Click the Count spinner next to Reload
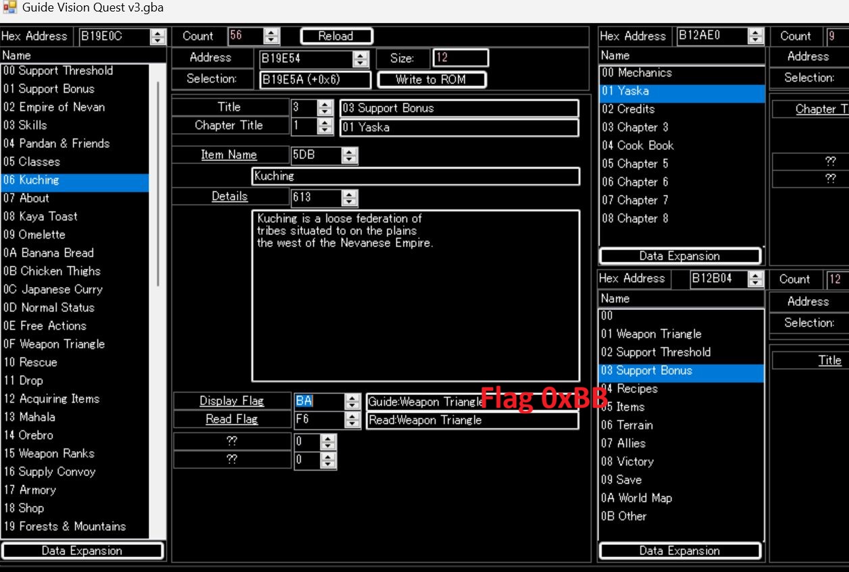 click(x=271, y=36)
